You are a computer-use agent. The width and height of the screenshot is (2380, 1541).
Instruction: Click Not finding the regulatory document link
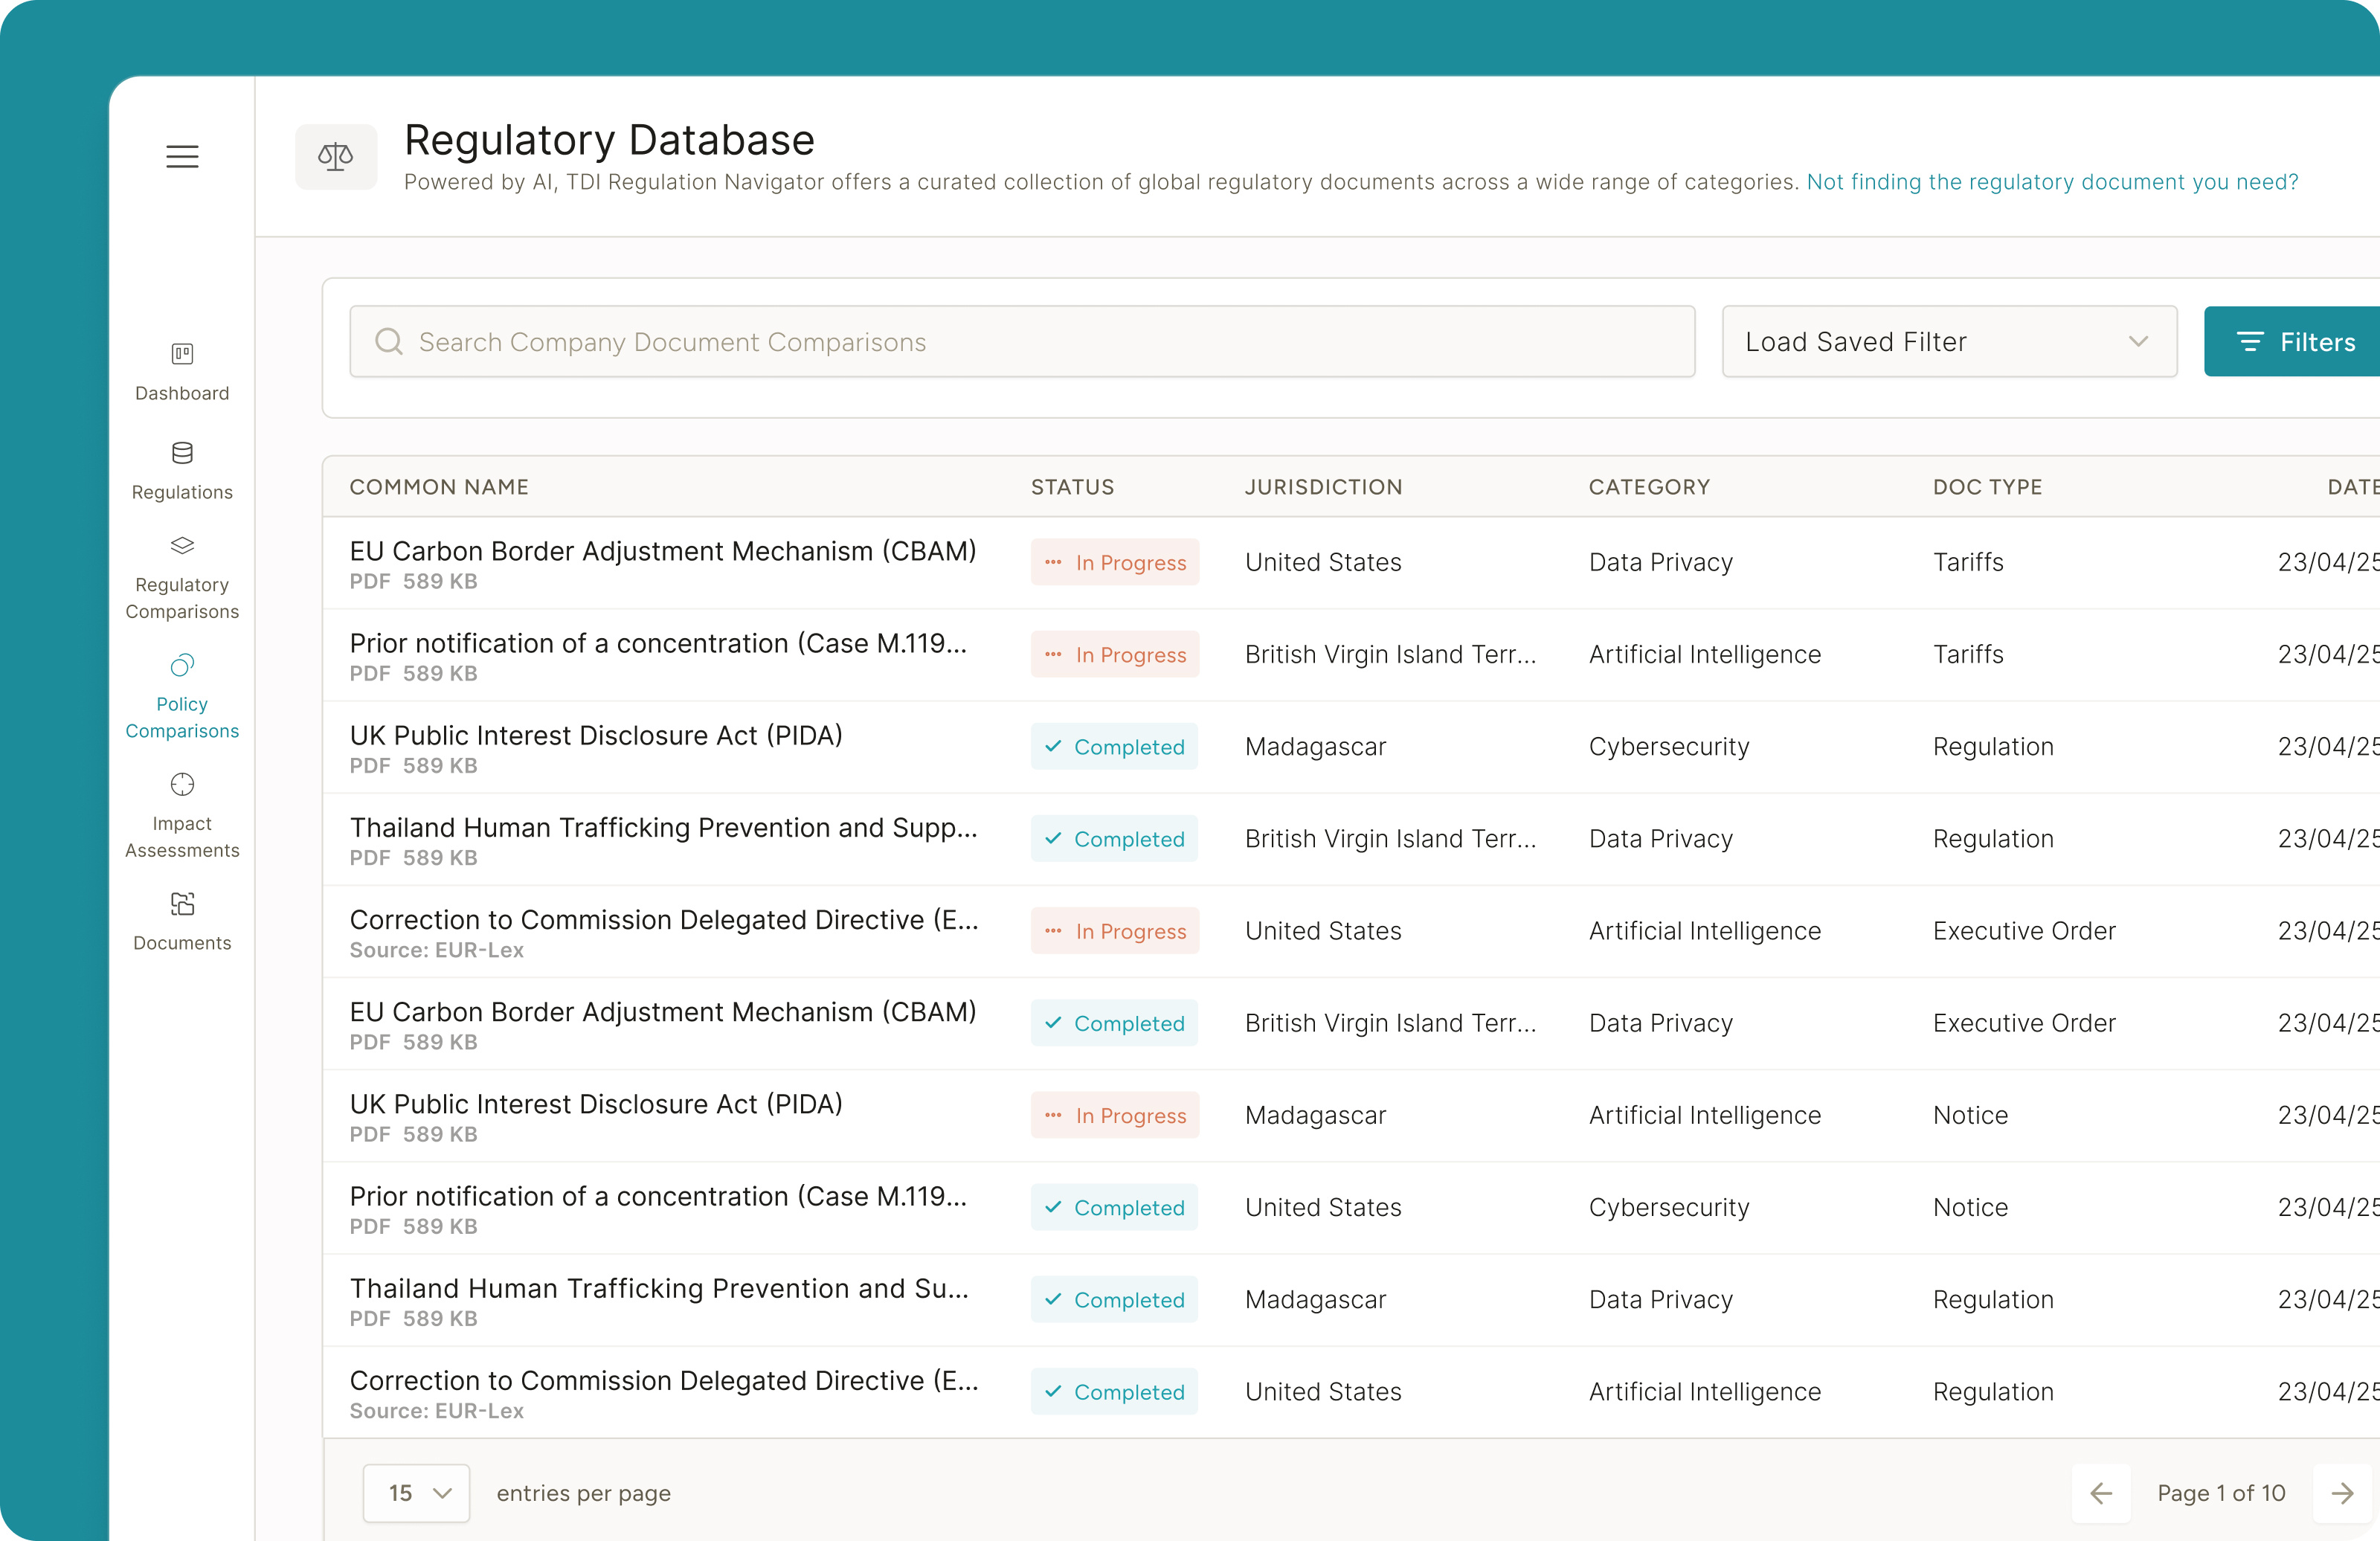coord(2052,181)
